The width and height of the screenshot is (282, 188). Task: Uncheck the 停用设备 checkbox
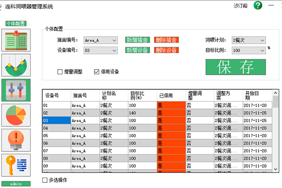(97, 72)
